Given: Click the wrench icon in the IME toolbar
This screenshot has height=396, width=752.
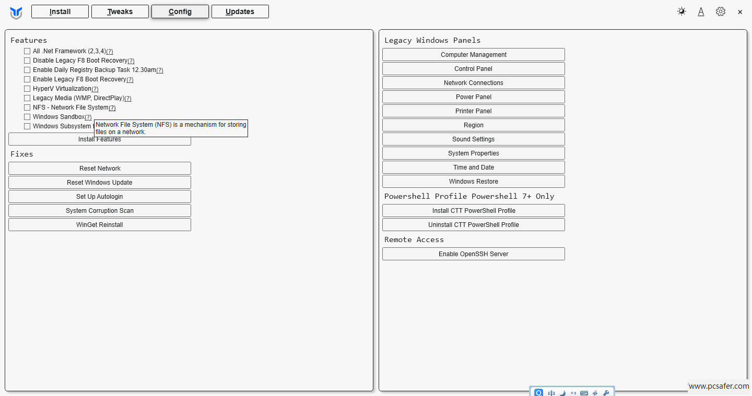Looking at the screenshot, I should [x=606, y=393].
